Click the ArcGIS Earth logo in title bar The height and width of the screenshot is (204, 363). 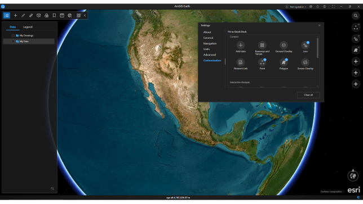(3, 6)
